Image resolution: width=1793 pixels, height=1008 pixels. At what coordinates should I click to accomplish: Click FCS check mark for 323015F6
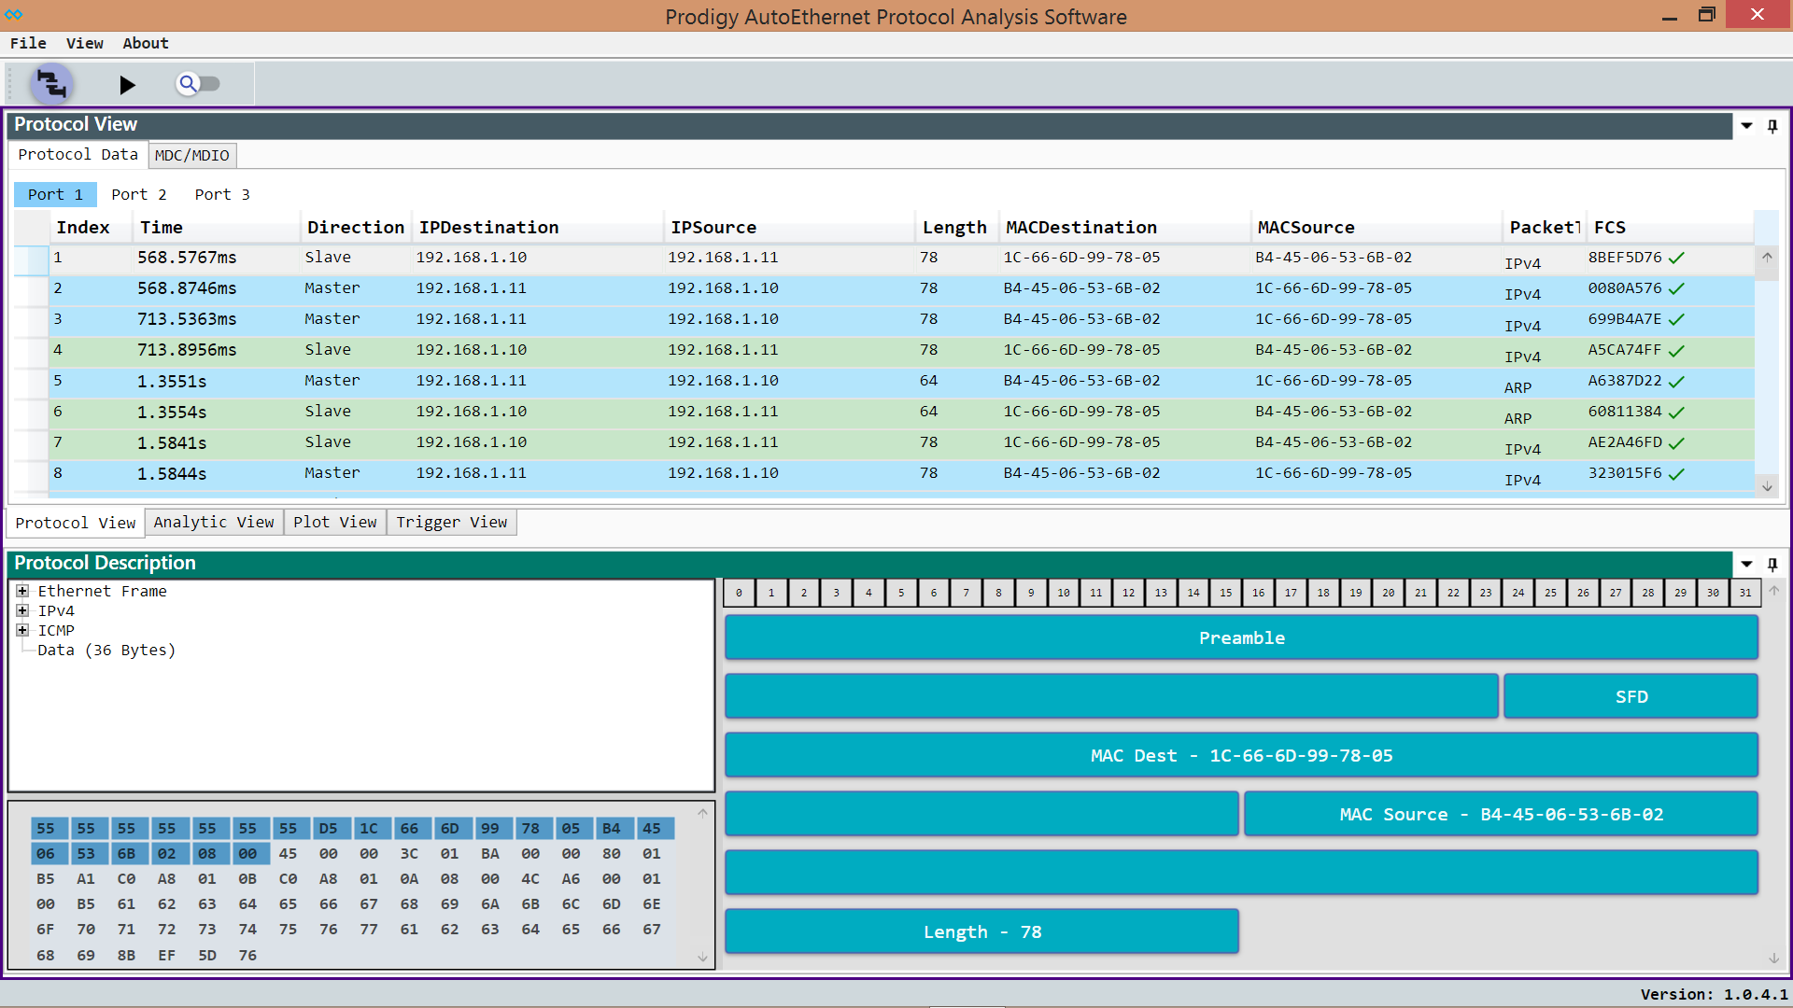click(x=1676, y=474)
